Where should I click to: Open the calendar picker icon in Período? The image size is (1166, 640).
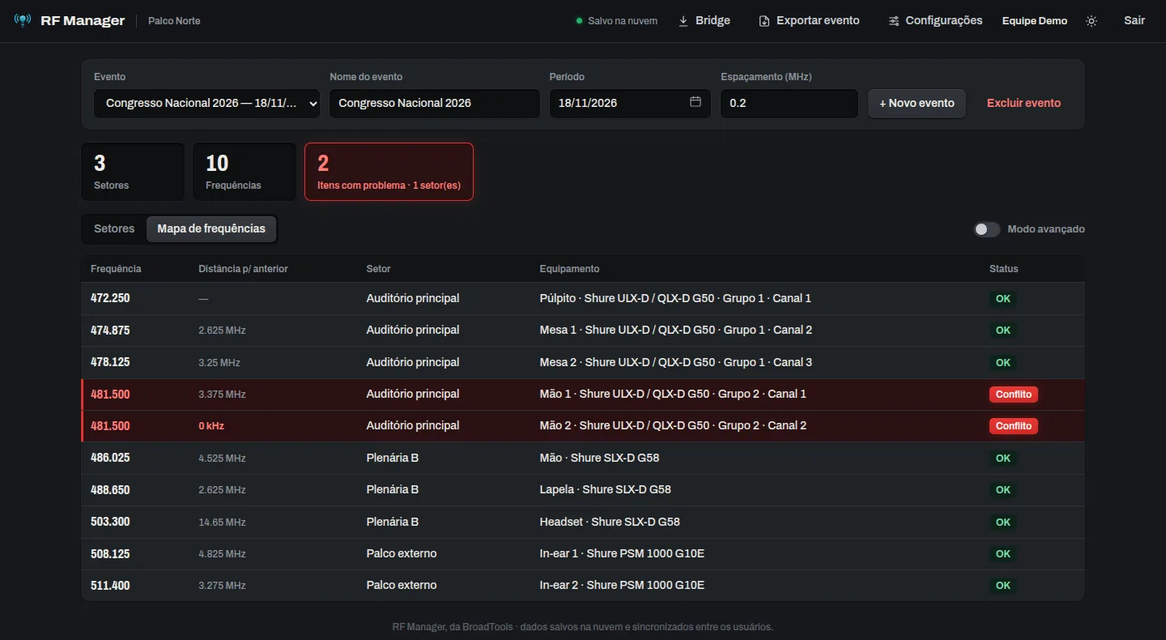[x=696, y=102]
